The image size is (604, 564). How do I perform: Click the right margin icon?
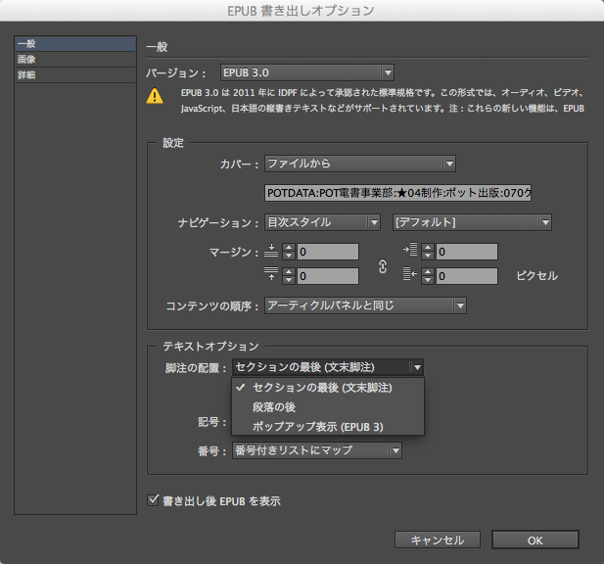click(410, 274)
